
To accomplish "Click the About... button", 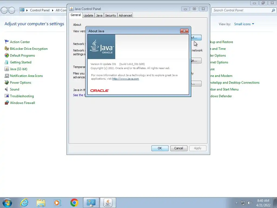I will 196,37.
